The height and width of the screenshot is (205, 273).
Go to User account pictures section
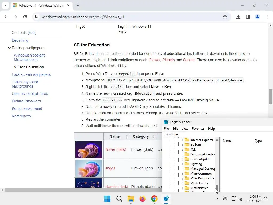(30, 94)
